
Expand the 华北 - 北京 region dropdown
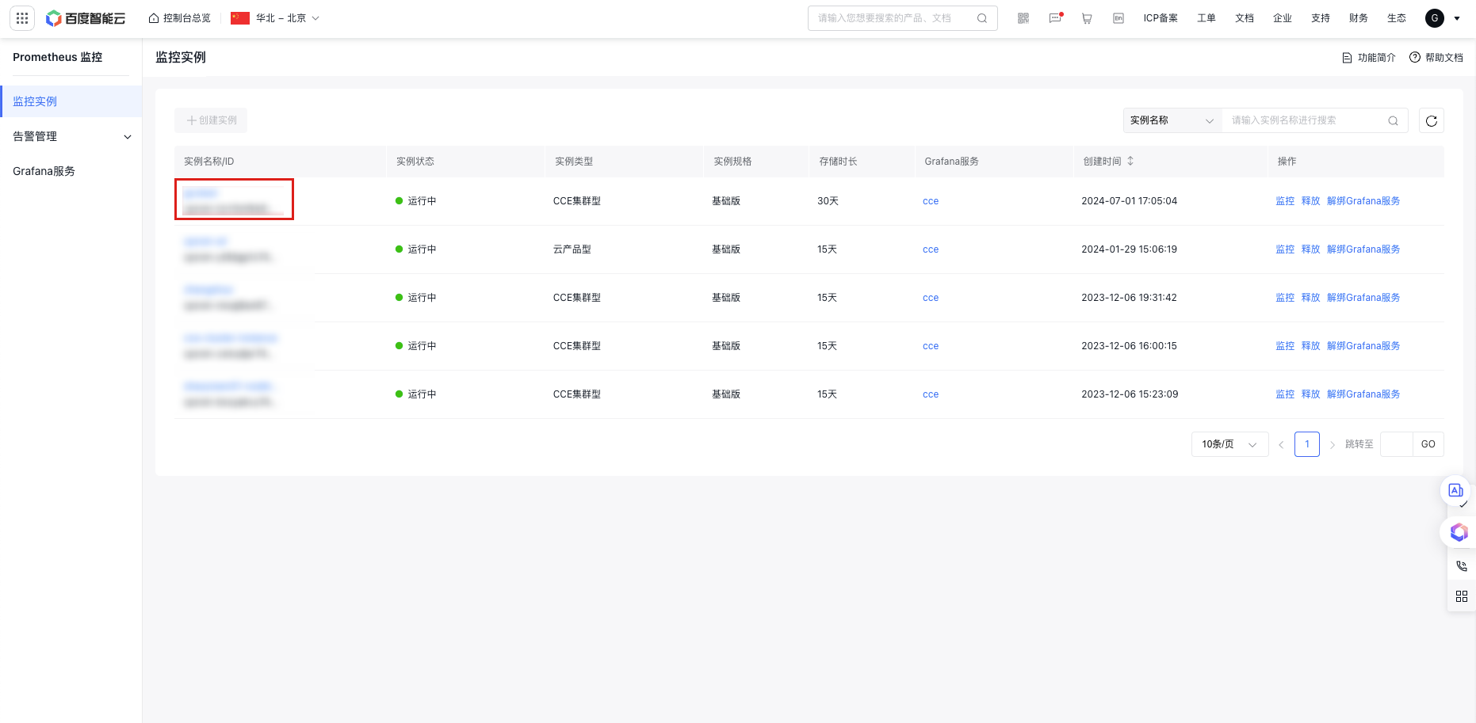coord(275,18)
